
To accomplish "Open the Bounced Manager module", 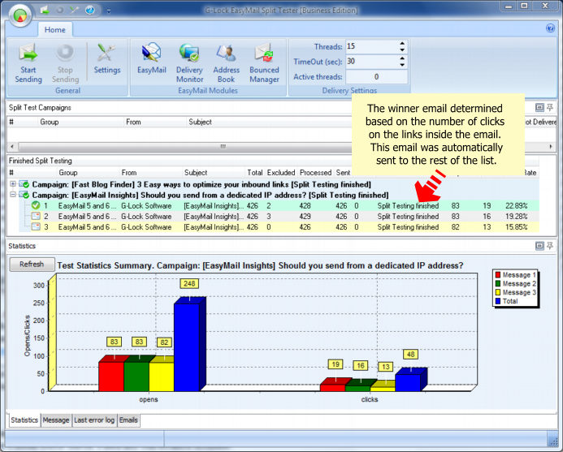I will pyautogui.click(x=264, y=63).
